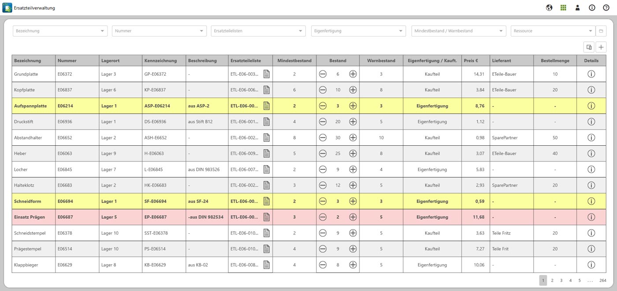This screenshot has width=617, height=291.
Task: Decrease Bestand for Druckstift
Action: pyautogui.click(x=323, y=122)
